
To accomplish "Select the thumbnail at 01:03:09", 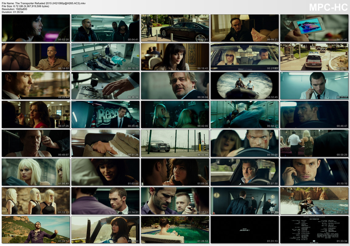I will click(x=105, y=172).
